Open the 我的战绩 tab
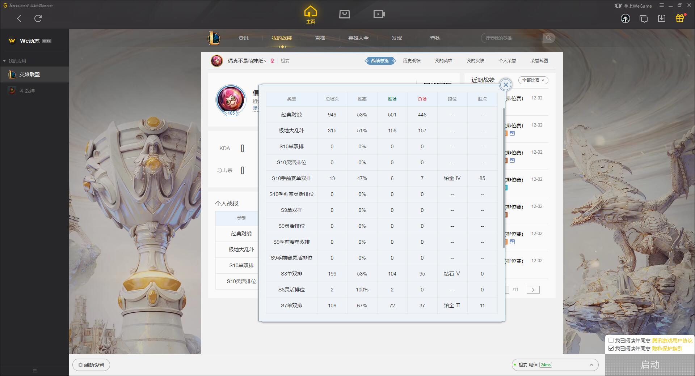Screen dimensions: 695x376 coord(282,38)
